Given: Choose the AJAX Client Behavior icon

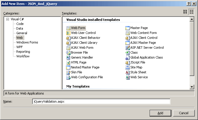Looking at the screenshot, I should click(68, 38).
